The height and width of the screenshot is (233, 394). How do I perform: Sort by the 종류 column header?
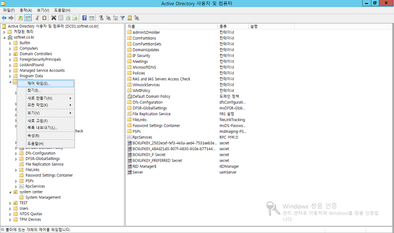[x=233, y=26]
